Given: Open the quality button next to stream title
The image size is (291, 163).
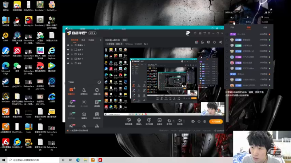Looking at the screenshot, I should click(124, 40).
